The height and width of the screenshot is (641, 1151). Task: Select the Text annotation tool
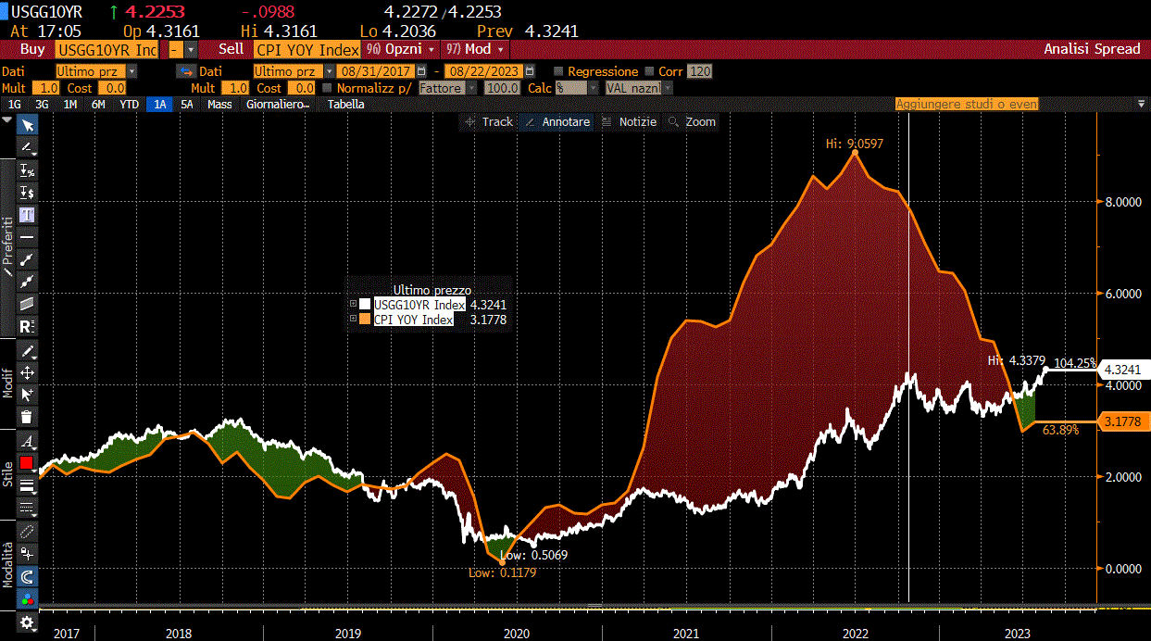tap(28, 215)
